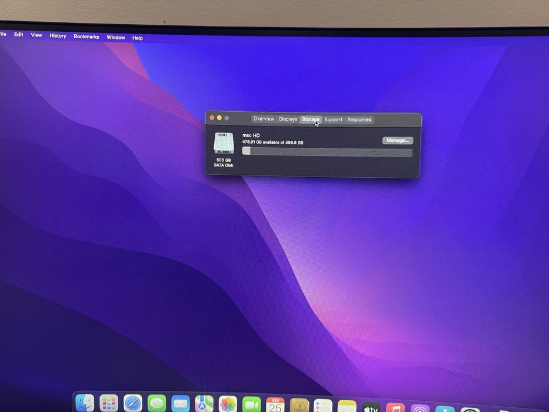Open the Resources tab
Image resolution: width=549 pixels, height=412 pixels.
(x=359, y=120)
